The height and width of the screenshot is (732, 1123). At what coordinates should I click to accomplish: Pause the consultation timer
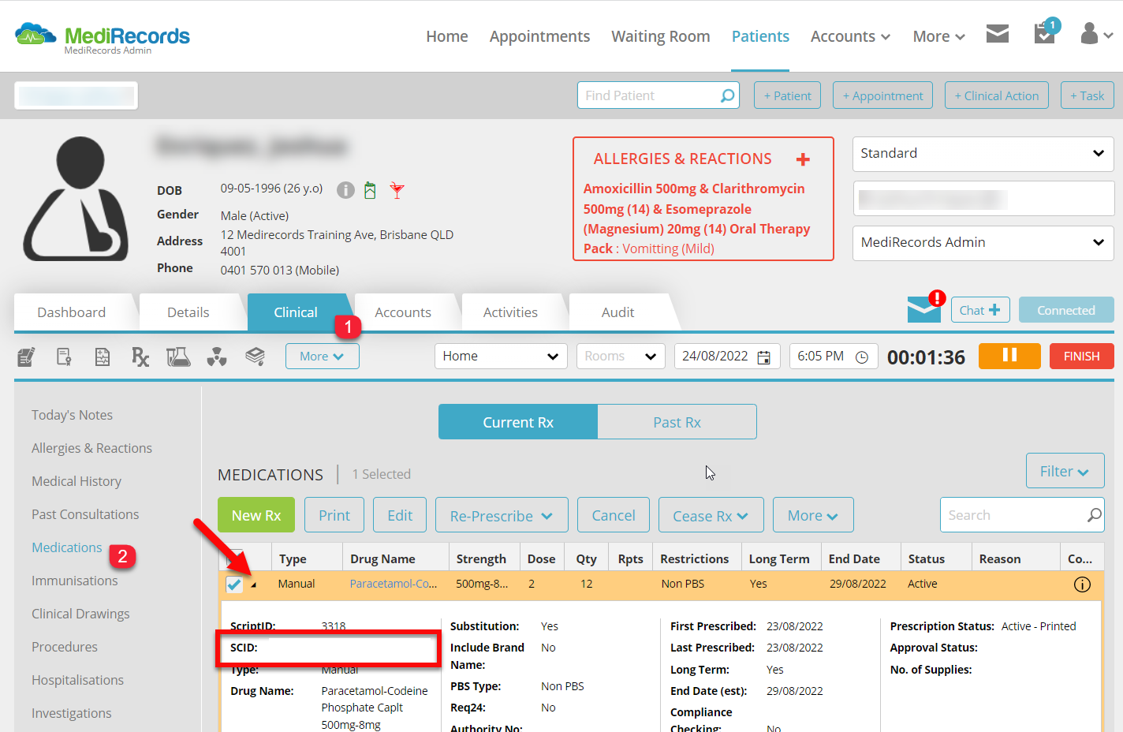(1009, 356)
